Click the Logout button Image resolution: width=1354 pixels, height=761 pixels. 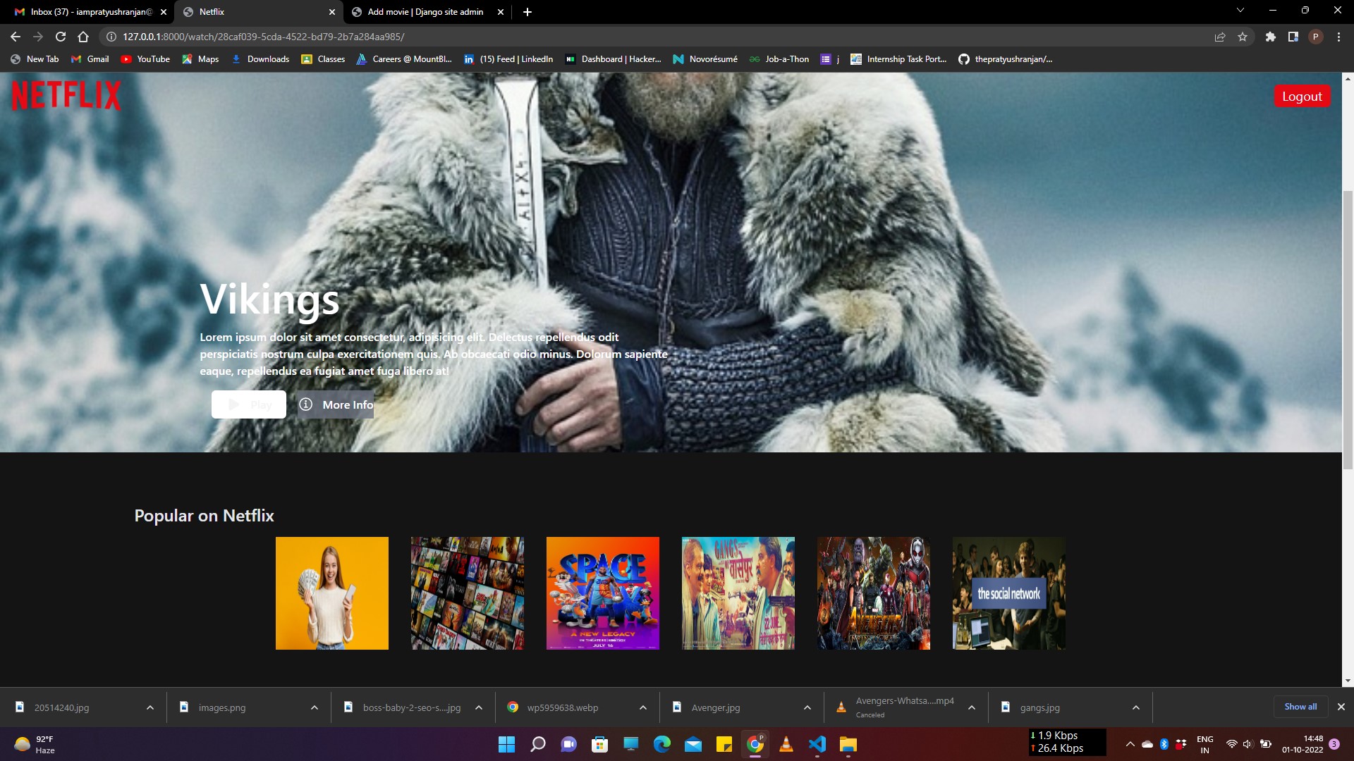click(x=1301, y=95)
